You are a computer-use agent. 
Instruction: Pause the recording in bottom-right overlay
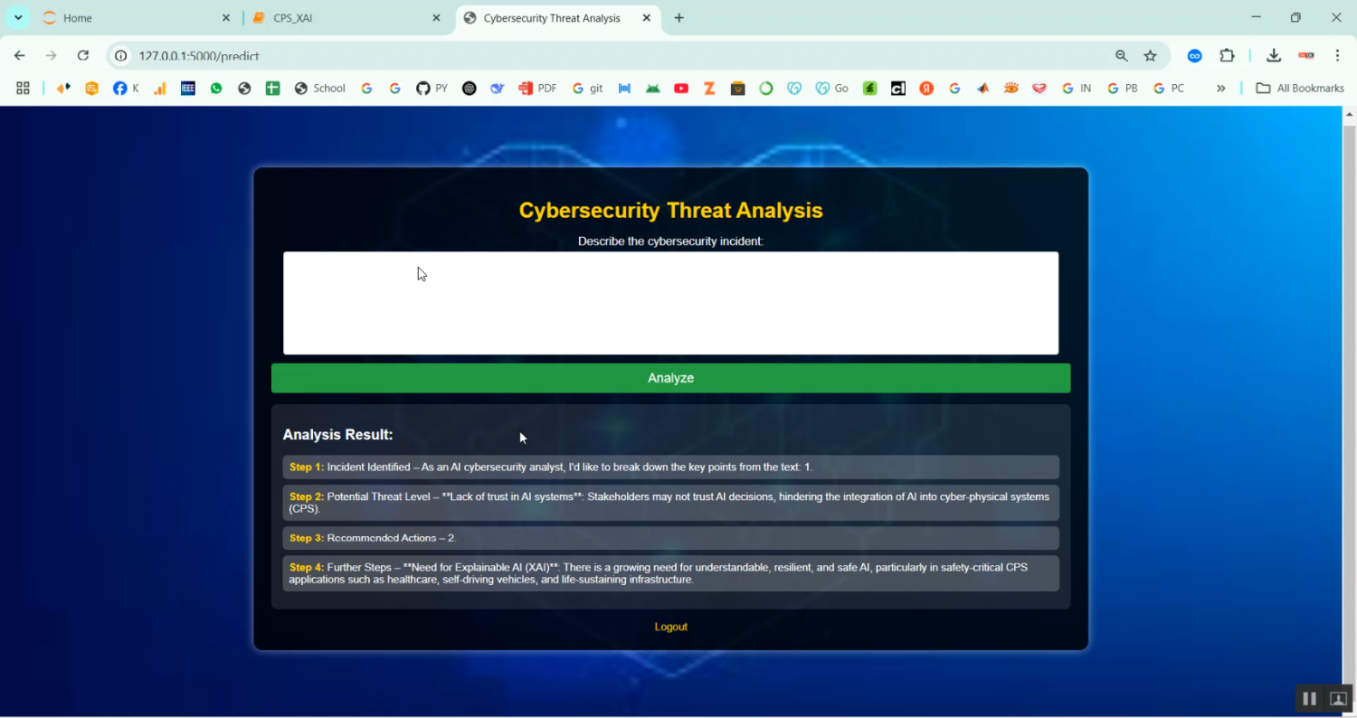point(1309,698)
